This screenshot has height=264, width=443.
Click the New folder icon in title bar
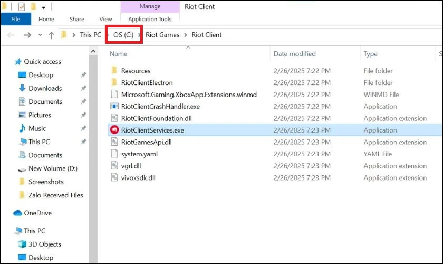pos(33,6)
